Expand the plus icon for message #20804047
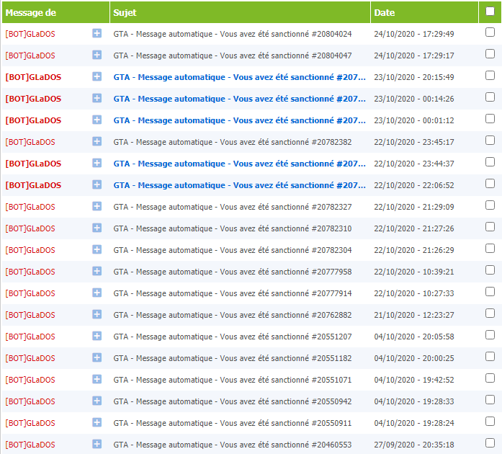This screenshot has width=502, height=454. 97,55
